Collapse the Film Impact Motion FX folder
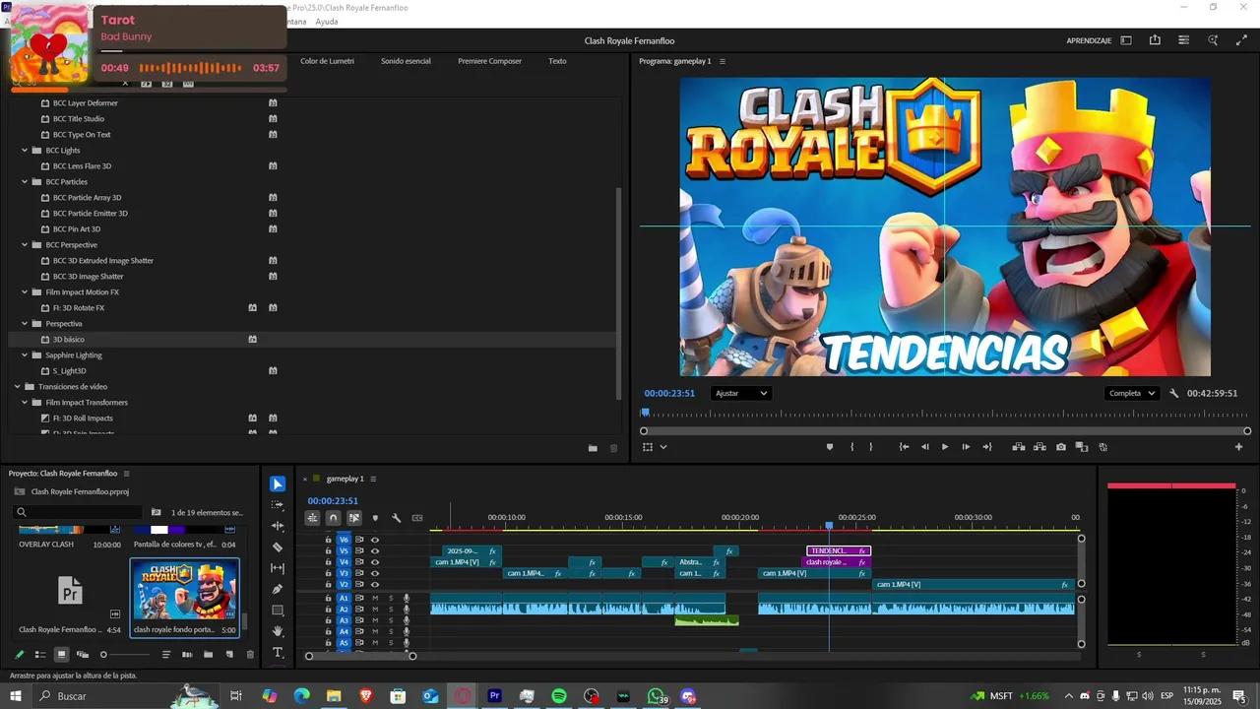 (x=25, y=292)
